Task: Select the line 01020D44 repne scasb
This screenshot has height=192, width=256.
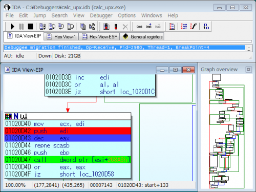Action: tap(68, 145)
